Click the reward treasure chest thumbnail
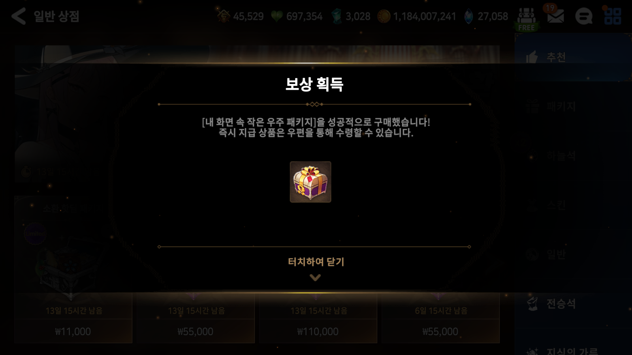The image size is (632, 355). (x=310, y=182)
